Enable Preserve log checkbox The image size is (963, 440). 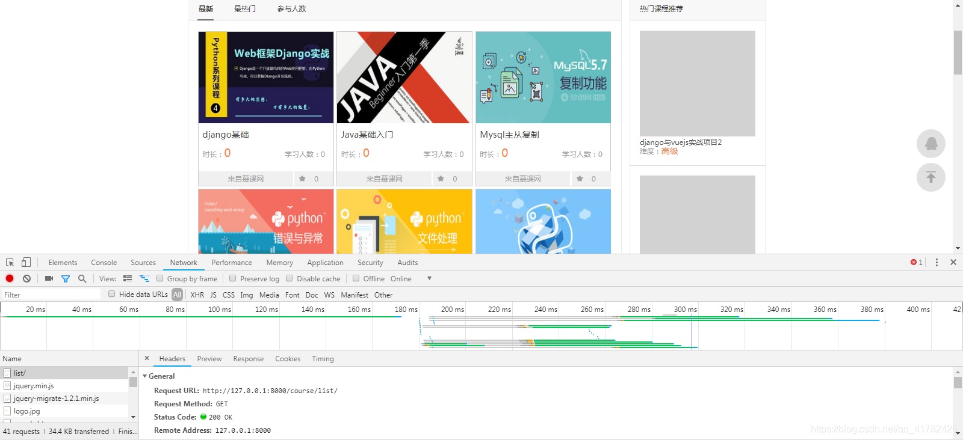(233, 278)
